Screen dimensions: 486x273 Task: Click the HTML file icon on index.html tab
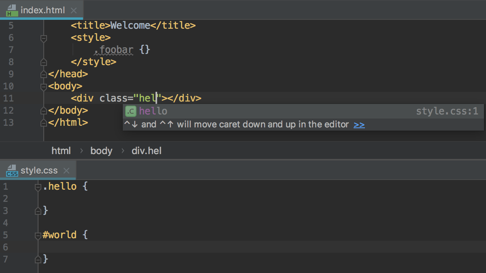(x=11, y=11)
